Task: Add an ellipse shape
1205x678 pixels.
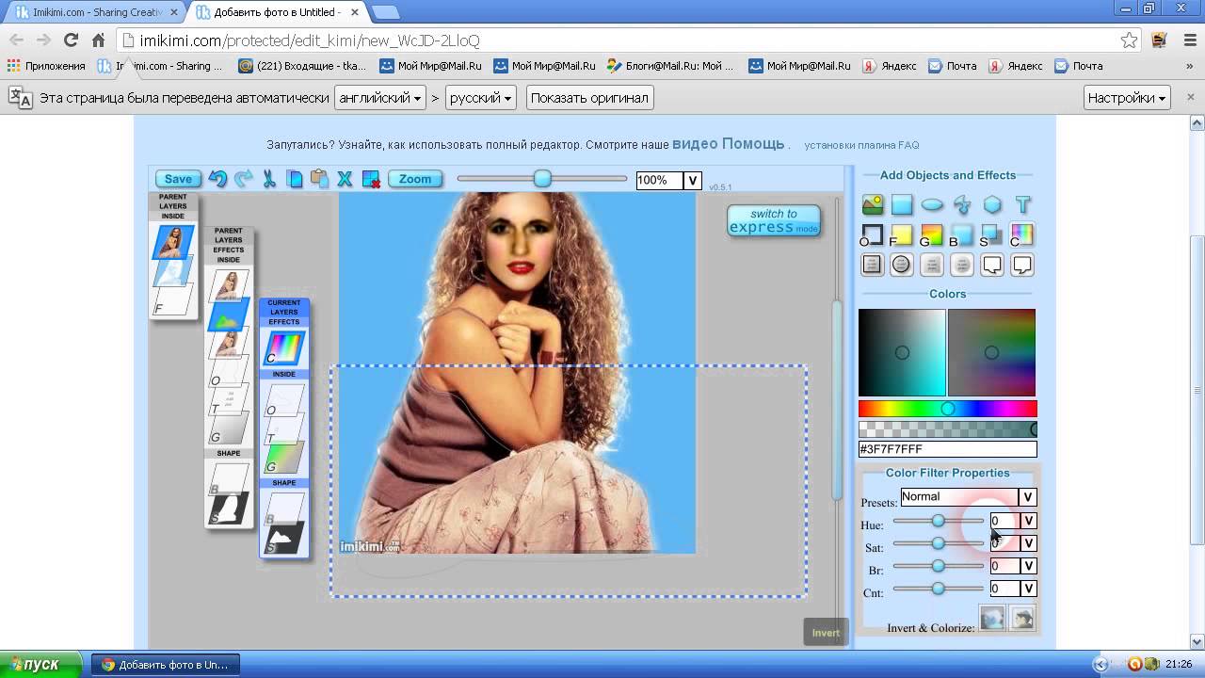Action: 932,204
